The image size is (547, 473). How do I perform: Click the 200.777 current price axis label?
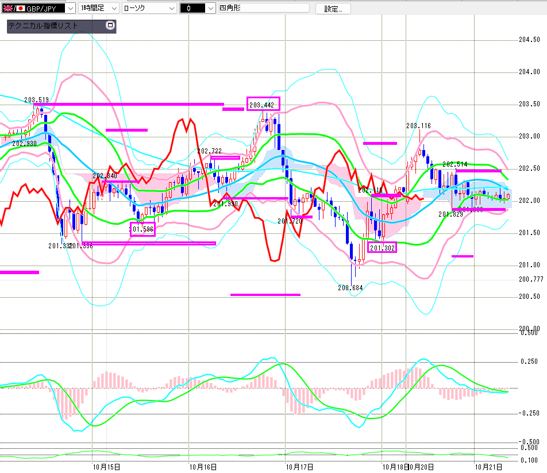tap(530, 279)
